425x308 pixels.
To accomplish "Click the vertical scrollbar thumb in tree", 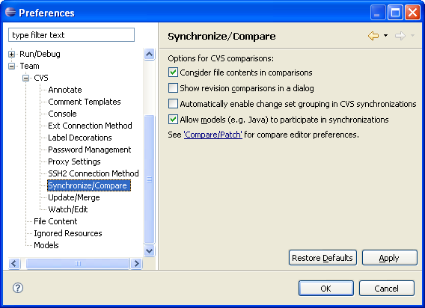I will click(x=150, y=179).
